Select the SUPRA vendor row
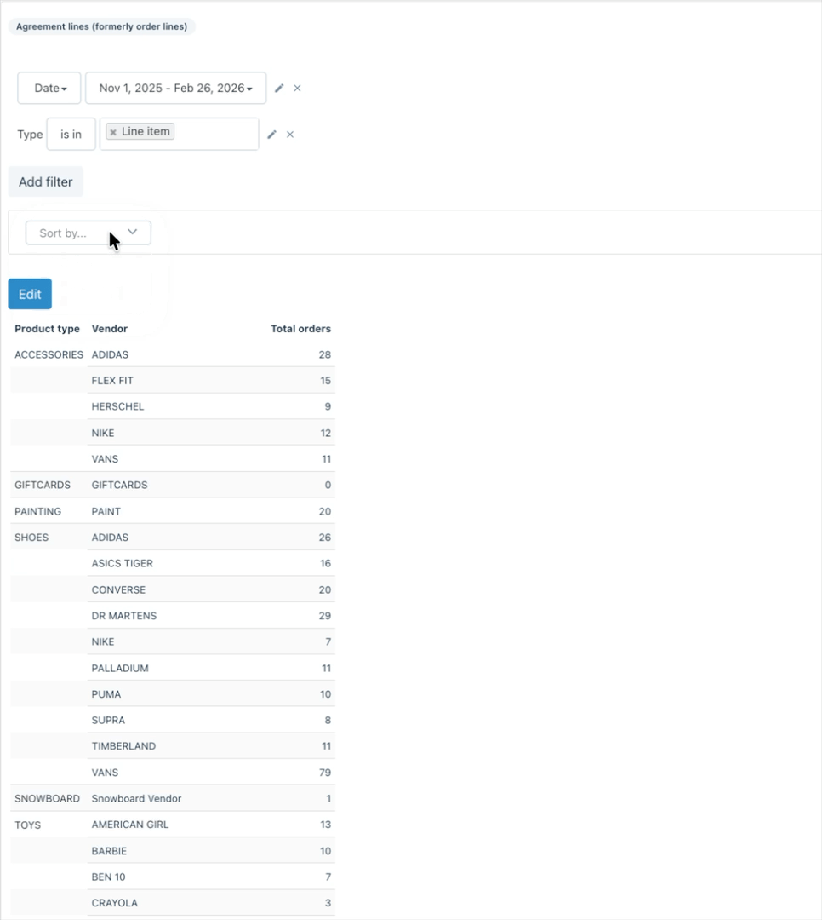Viewport: 822px width, 920px height. point(211,720)
